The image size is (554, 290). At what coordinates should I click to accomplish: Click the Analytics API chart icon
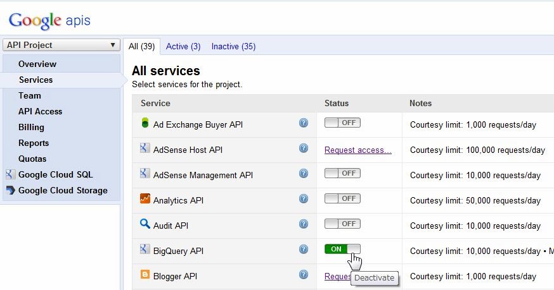tap(145, 199)
